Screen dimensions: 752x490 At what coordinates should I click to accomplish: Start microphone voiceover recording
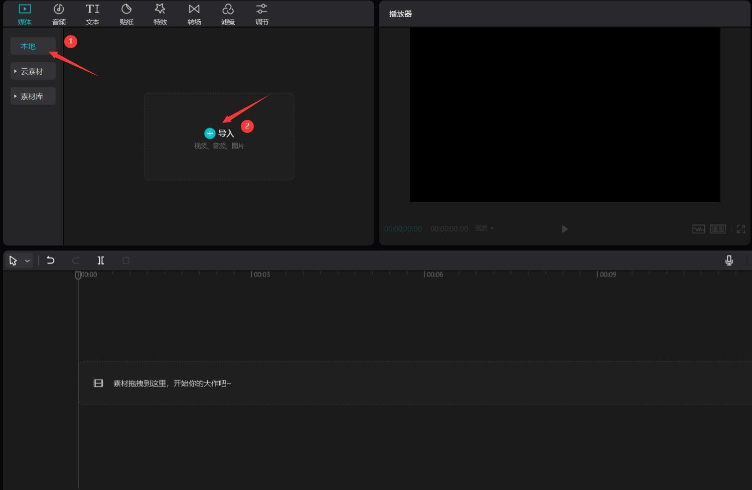729,260
